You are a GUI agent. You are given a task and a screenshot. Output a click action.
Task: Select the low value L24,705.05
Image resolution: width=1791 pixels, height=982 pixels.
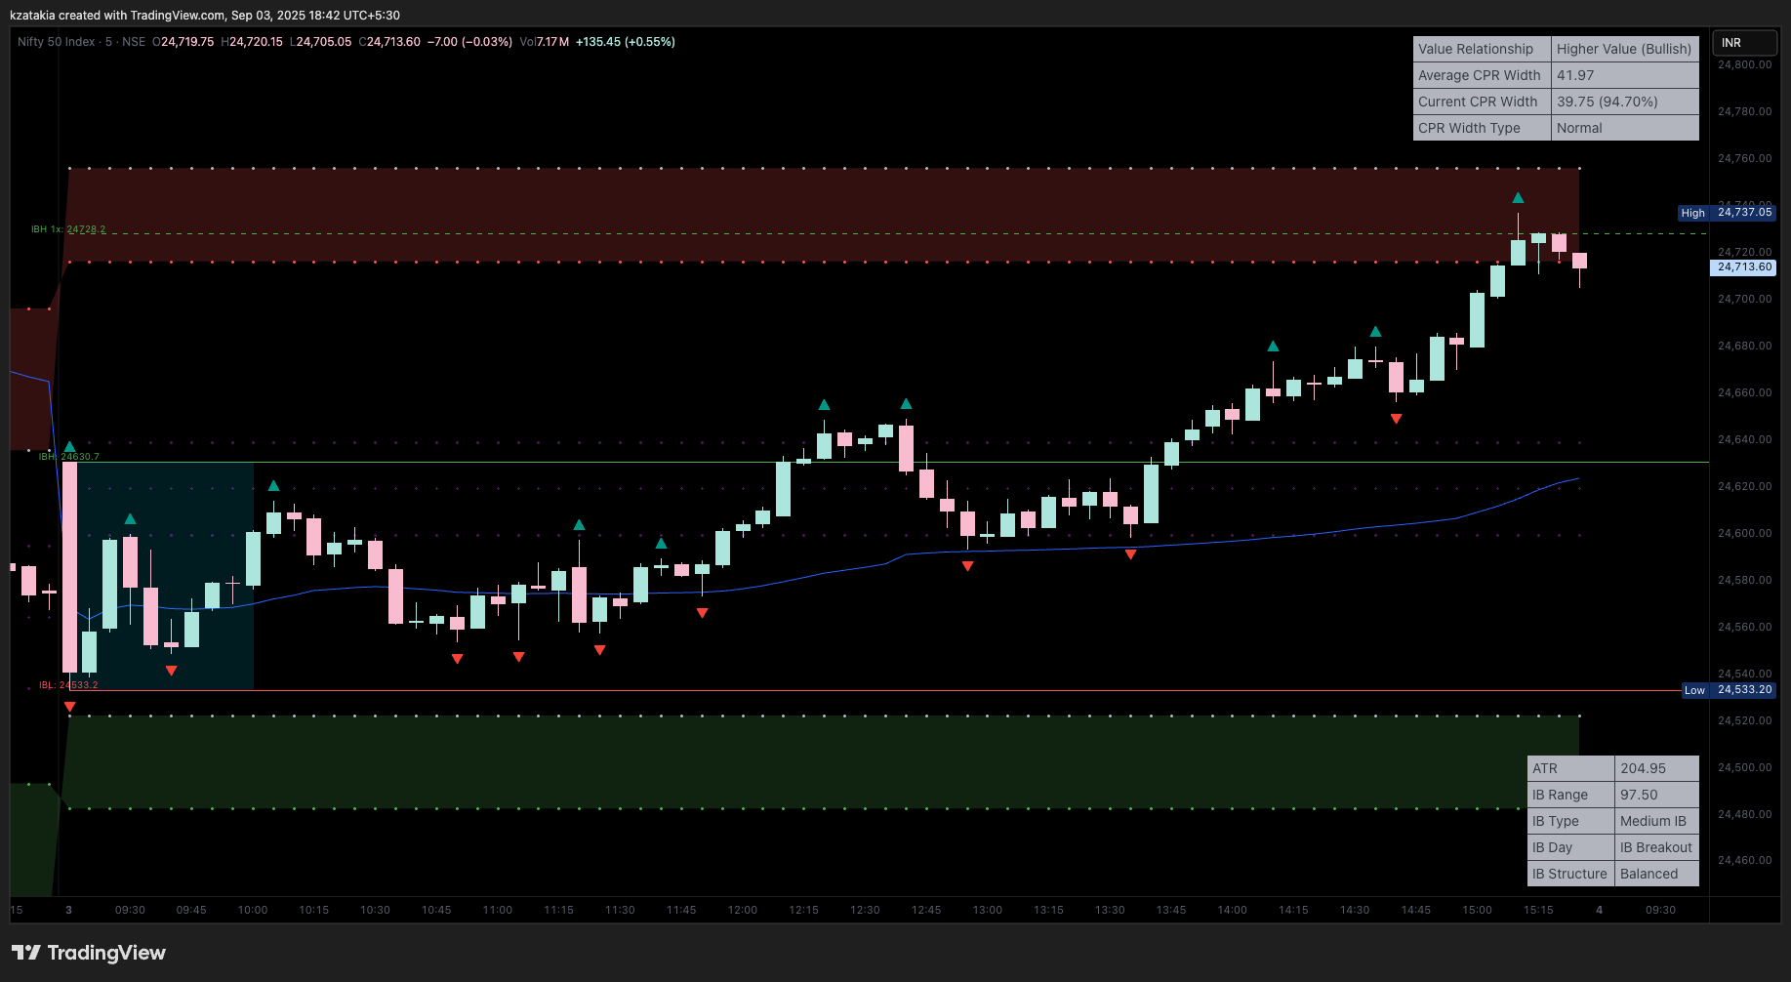[x=321, y=42]
